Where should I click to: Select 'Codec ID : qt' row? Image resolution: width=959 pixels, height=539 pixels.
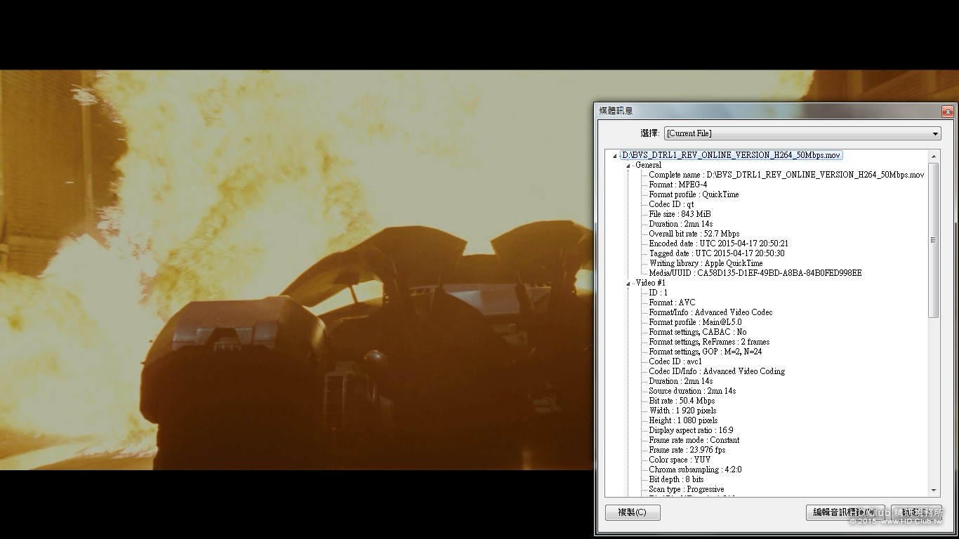pyautogui.click(x=671, y=204)
